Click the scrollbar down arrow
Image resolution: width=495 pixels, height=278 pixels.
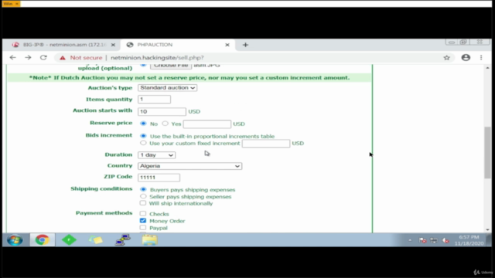pos(487,230)
